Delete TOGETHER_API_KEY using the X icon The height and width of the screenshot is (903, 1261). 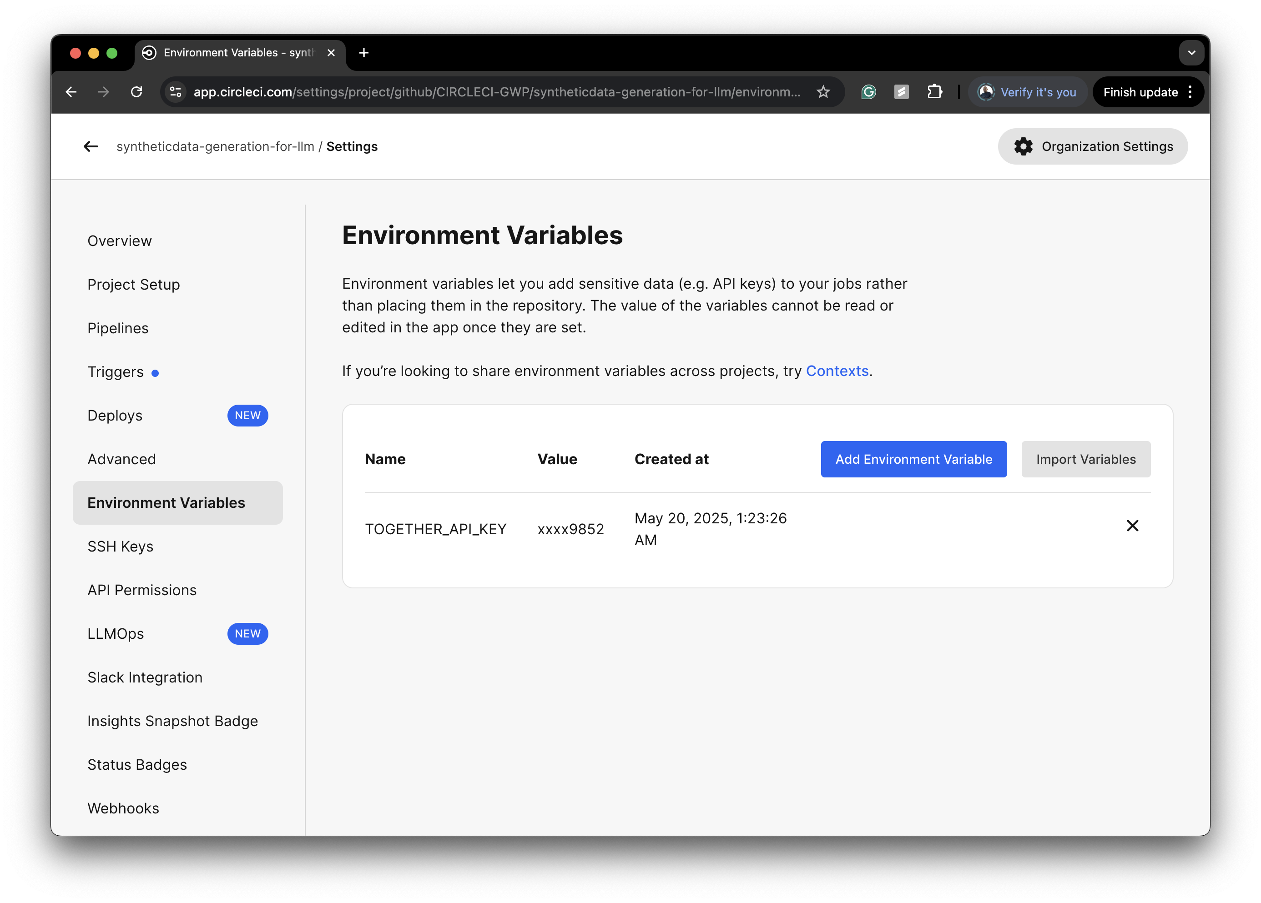(x=1133, y=525)
